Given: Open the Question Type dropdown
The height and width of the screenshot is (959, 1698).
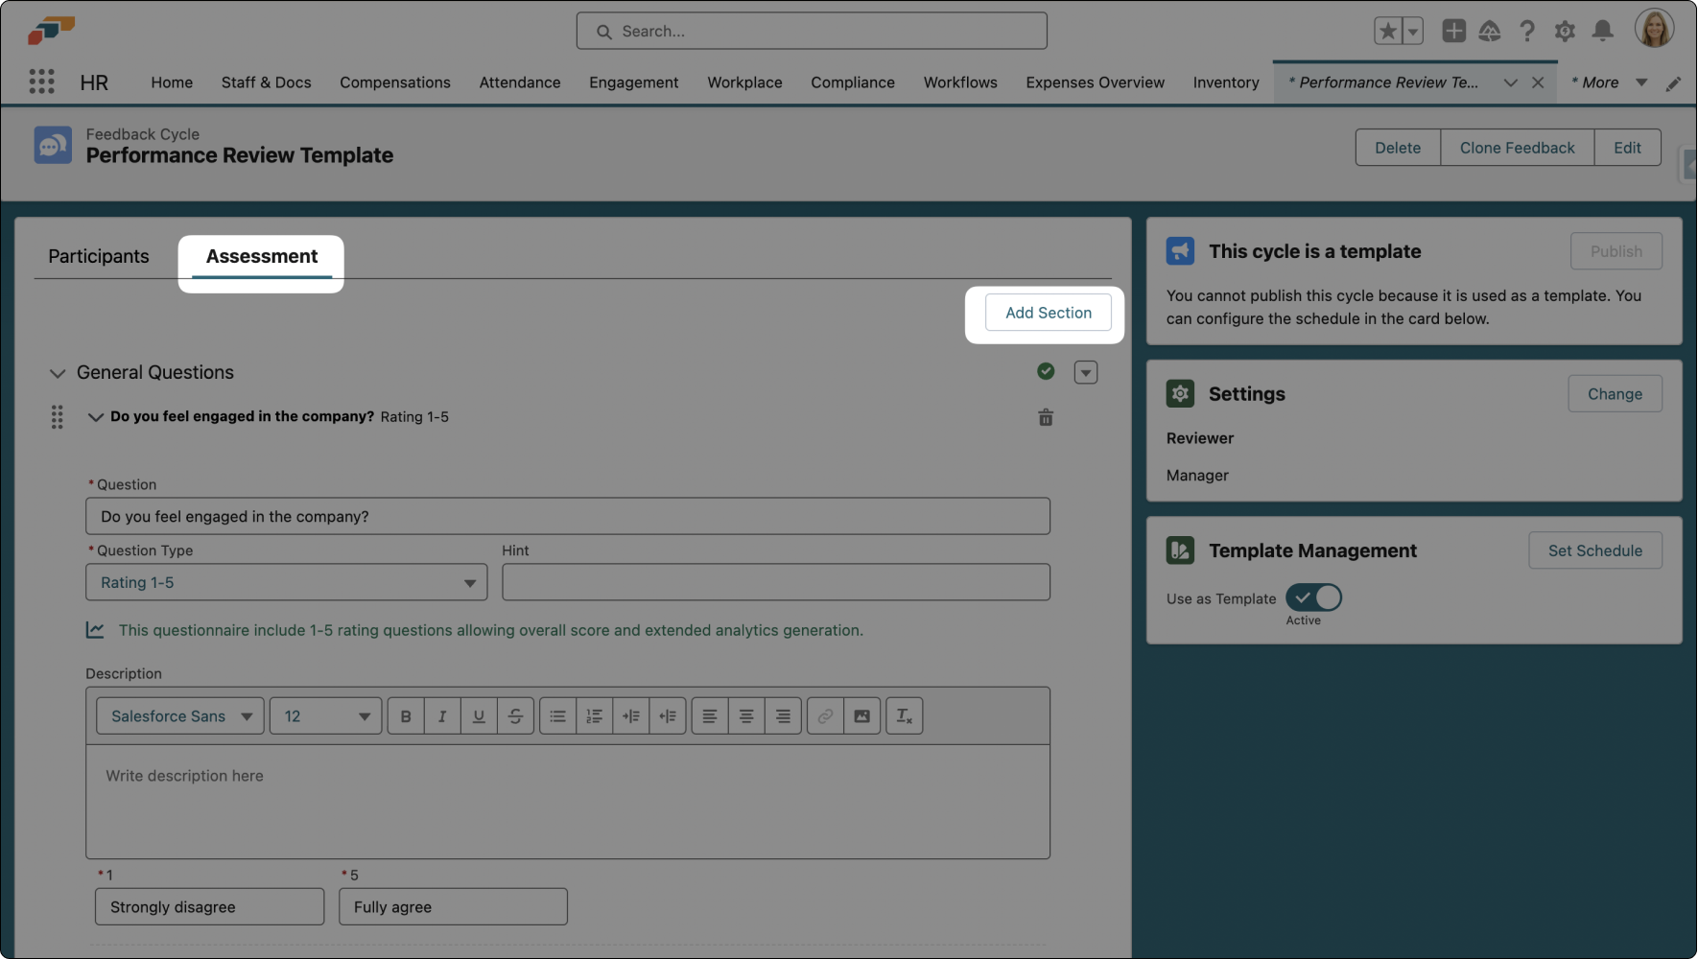Looking at the screenshot, I should (286, 582).
